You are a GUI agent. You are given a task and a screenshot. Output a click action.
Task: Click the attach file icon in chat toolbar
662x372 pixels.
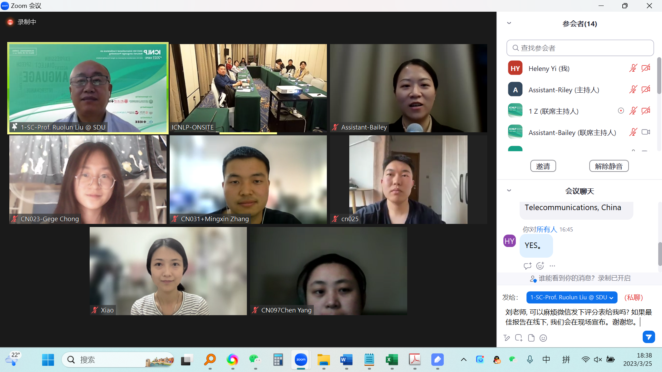coord(531,338)
